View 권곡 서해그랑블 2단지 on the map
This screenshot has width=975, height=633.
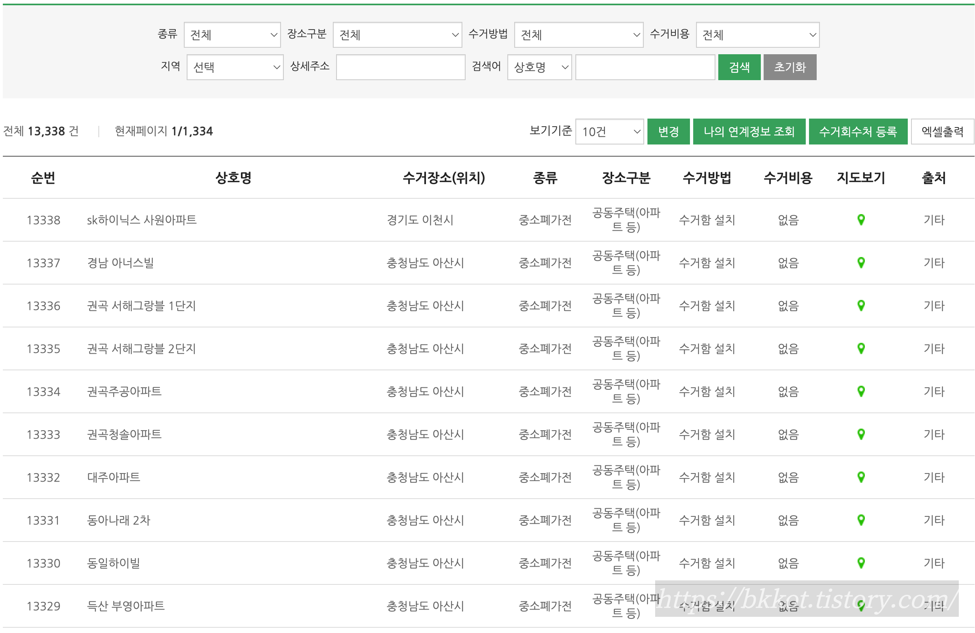tap(861, 348)
